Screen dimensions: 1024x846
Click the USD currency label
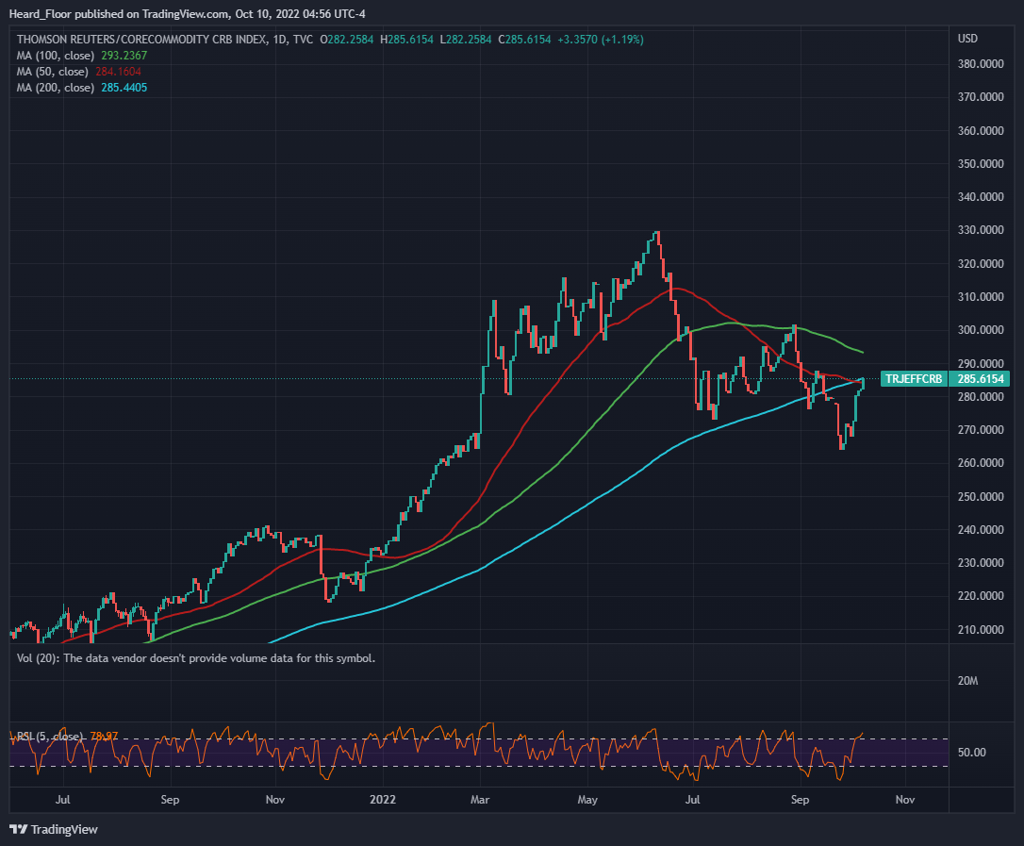[967, 39]
